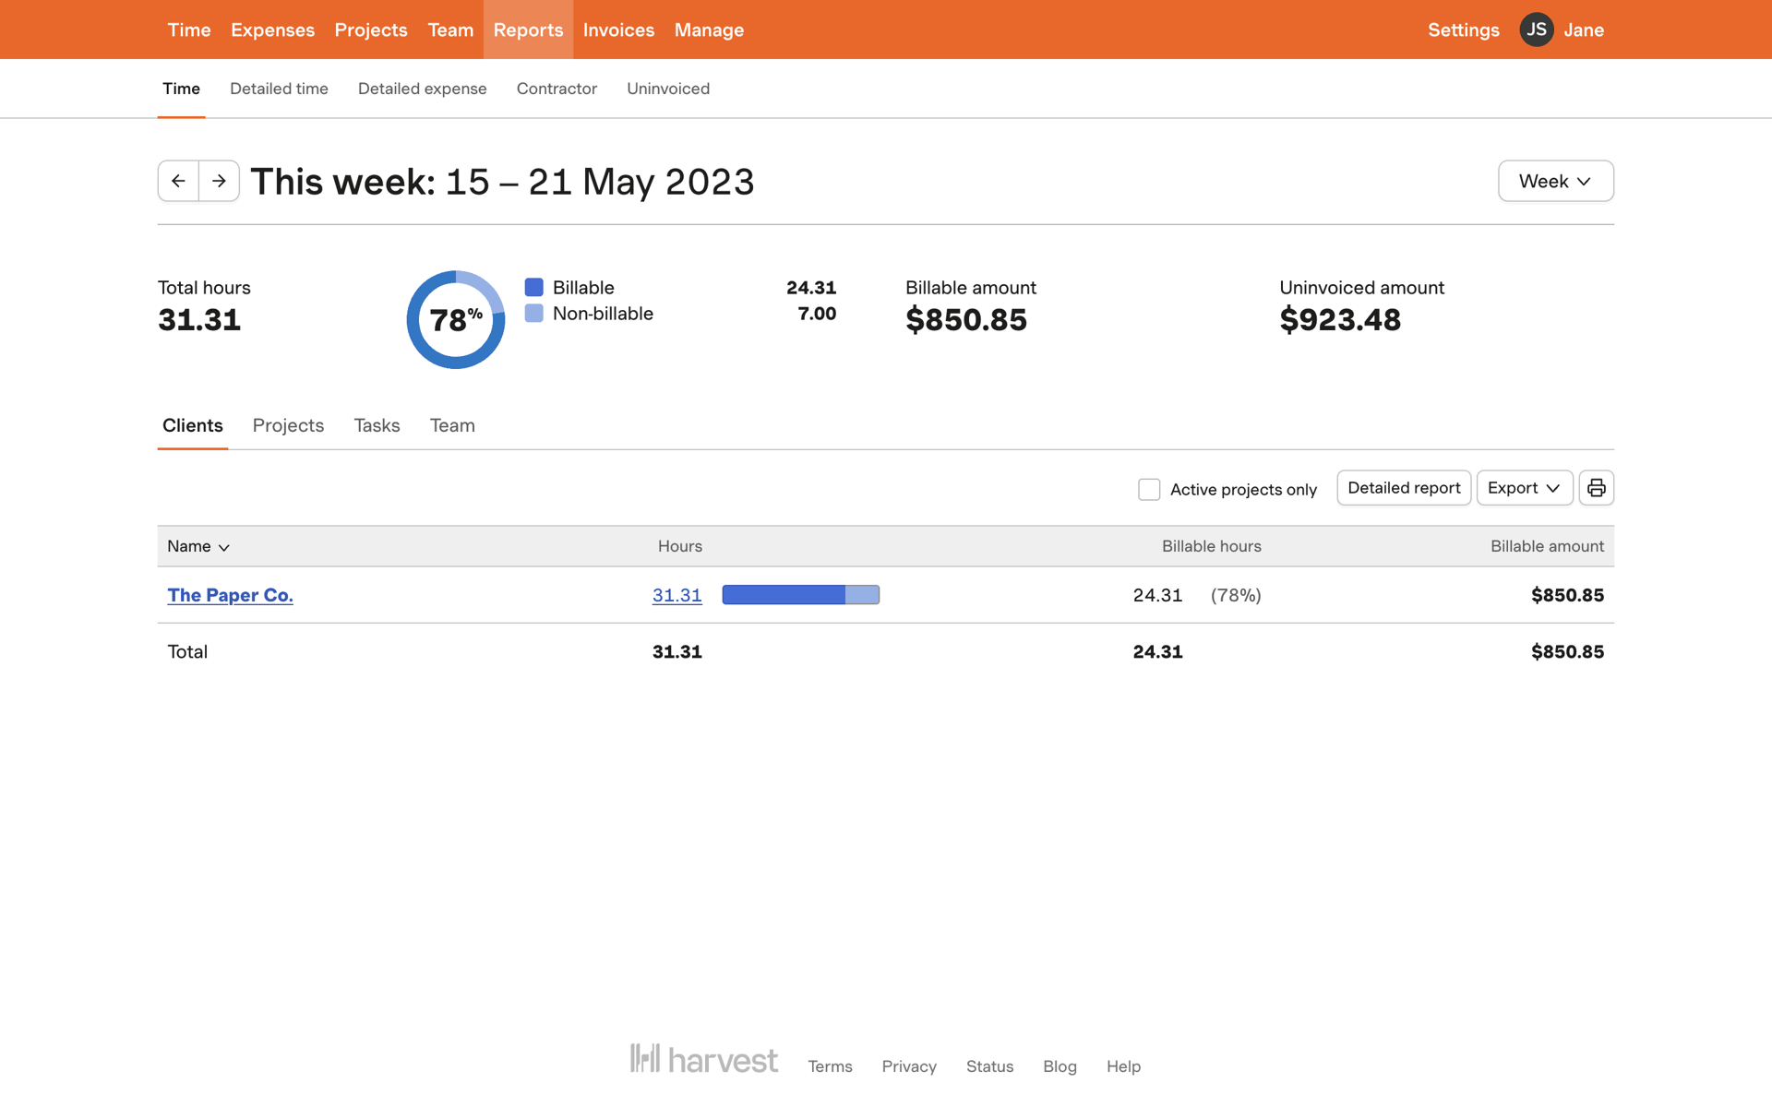Open the Team menu in top navigation
The width and height of the screenshot is (1772, 1107).
pyautogui.click(x=450, y=30)
